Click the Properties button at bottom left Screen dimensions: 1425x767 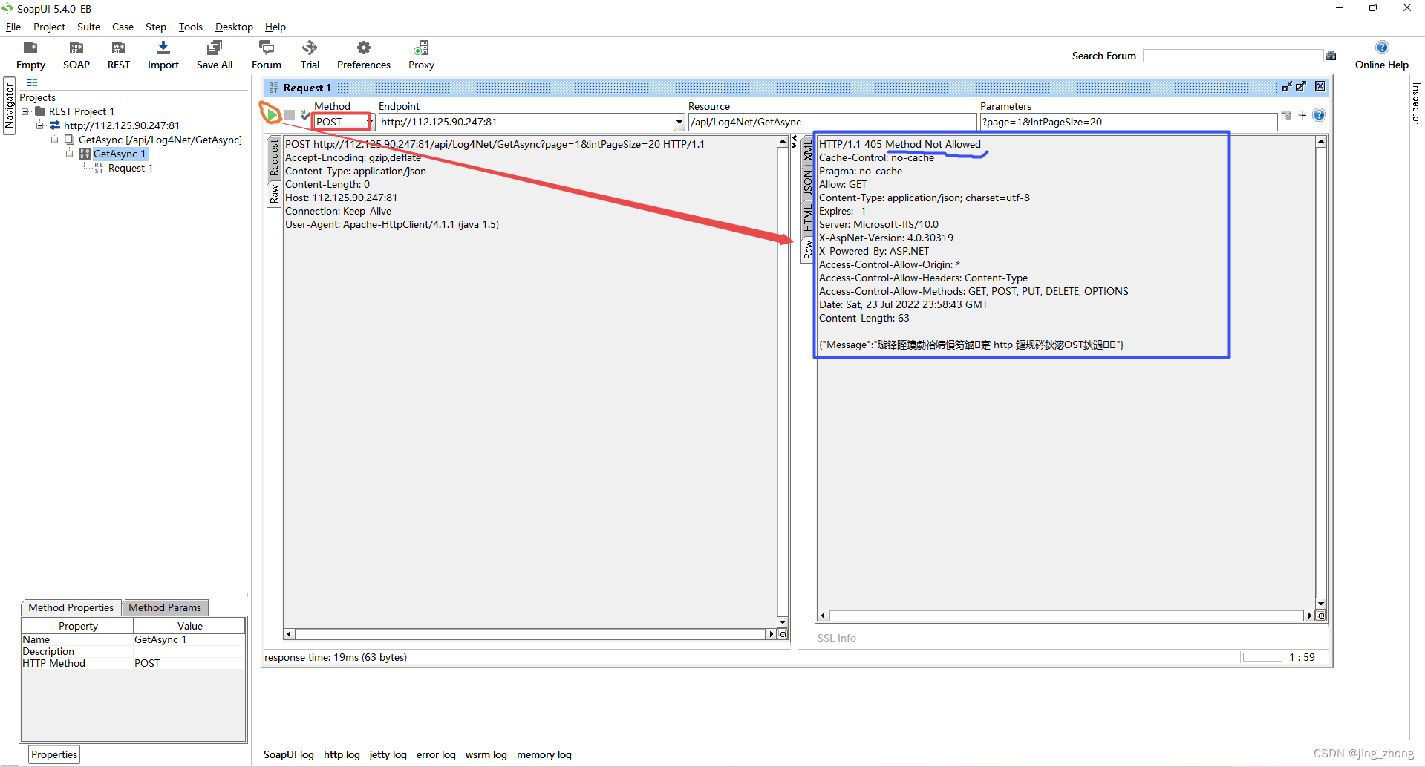(x=54, y=754)
